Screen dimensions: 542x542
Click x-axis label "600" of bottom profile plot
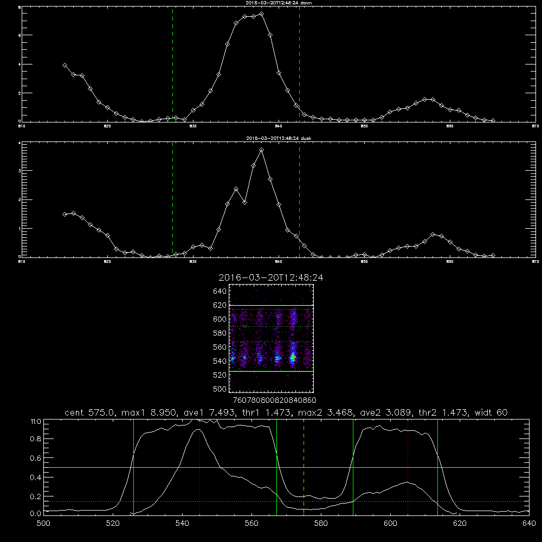(x=390, y=524)
